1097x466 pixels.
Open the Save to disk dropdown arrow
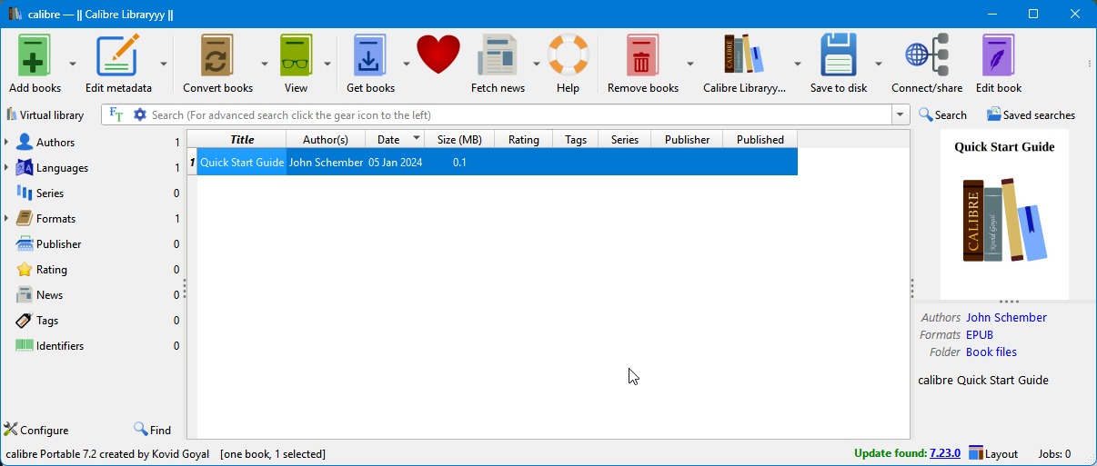point(879,64)
